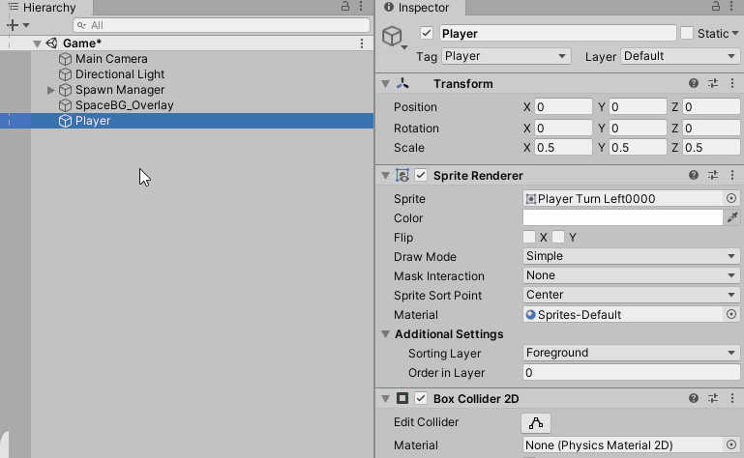Open Box Collider 2D presets icon
The width and height of the screenshot is (744, 458).
point(713,398)
